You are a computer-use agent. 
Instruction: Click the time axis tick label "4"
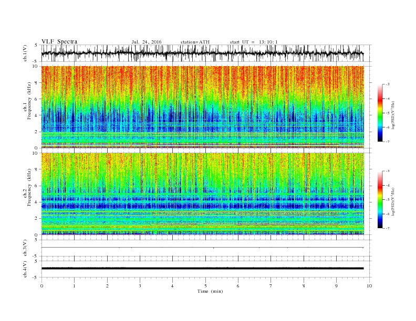pyautogui.click(x=172, y=286)
